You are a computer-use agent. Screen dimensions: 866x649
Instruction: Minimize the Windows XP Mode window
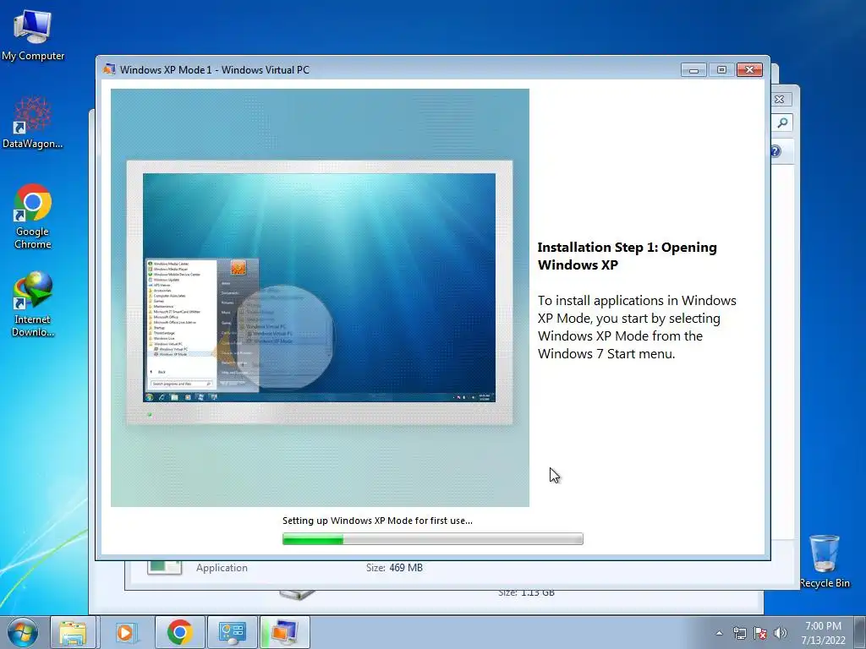(693, 70)
